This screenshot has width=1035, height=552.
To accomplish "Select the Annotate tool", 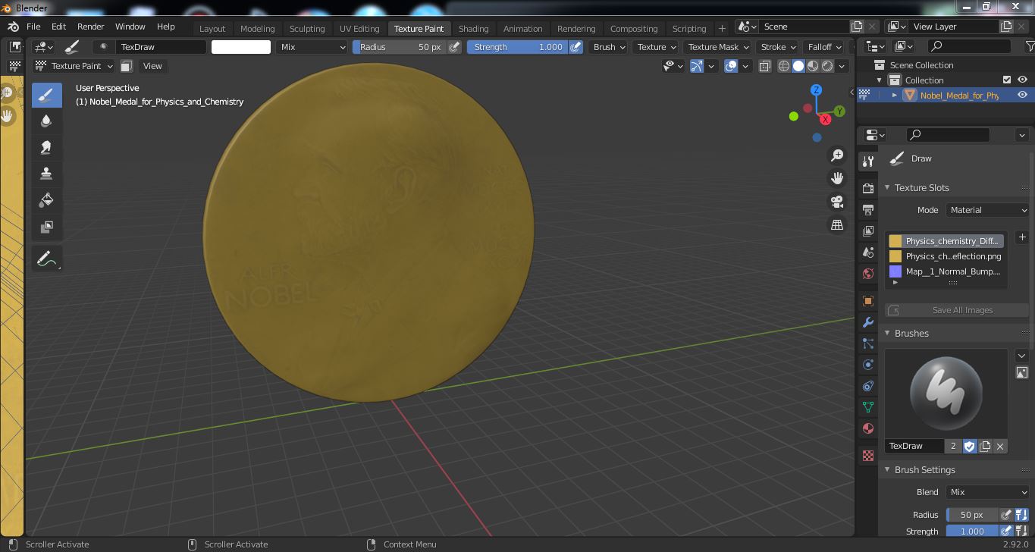I will (x=46, y=259).
